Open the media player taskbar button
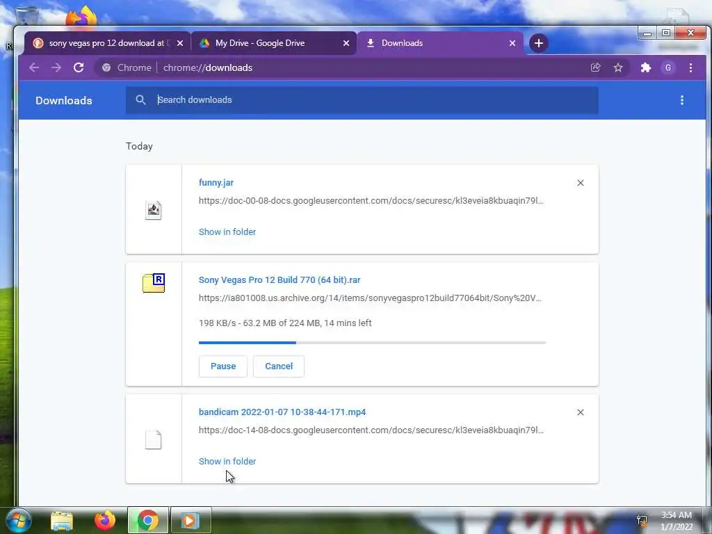Screen dimensions: 712x534 pyautogui.click(x=191, y=520)
